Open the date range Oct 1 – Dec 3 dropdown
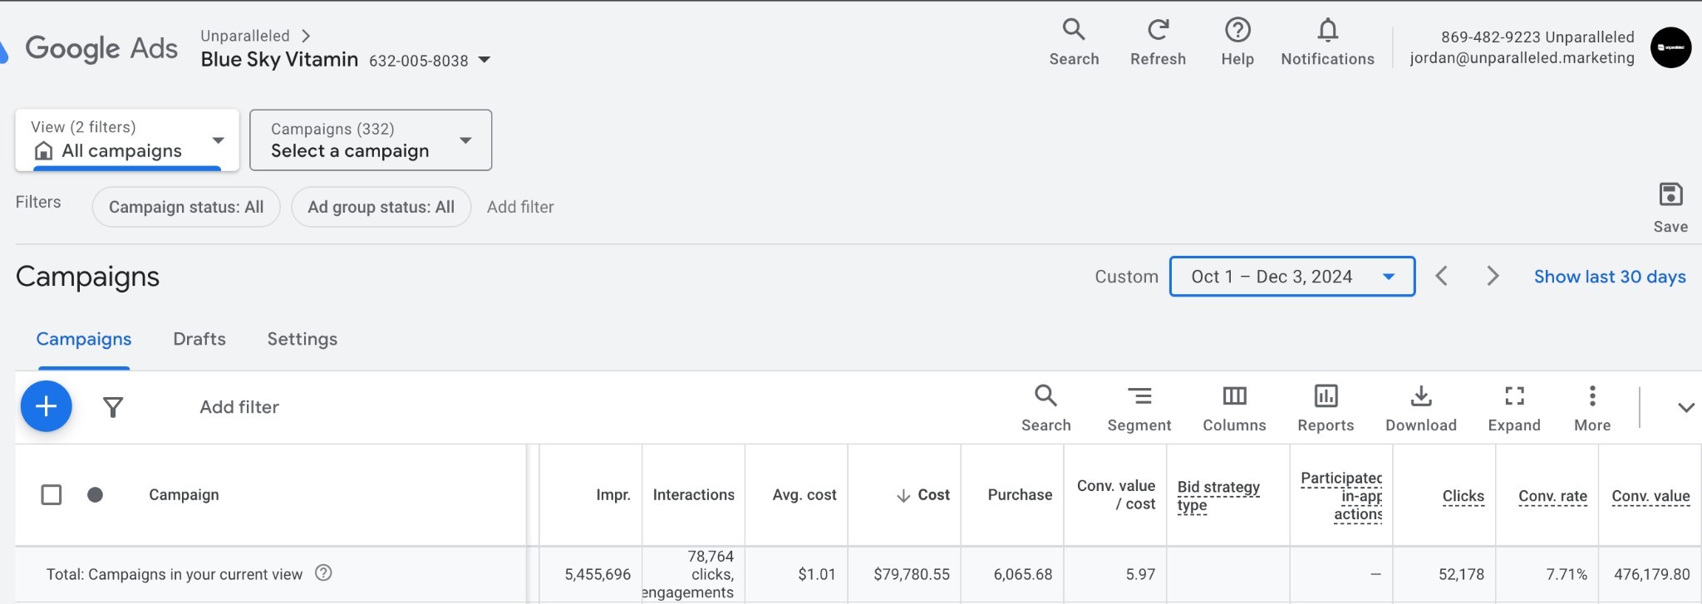This screenshot has height=604, width=1702. tap(1291, 277)
